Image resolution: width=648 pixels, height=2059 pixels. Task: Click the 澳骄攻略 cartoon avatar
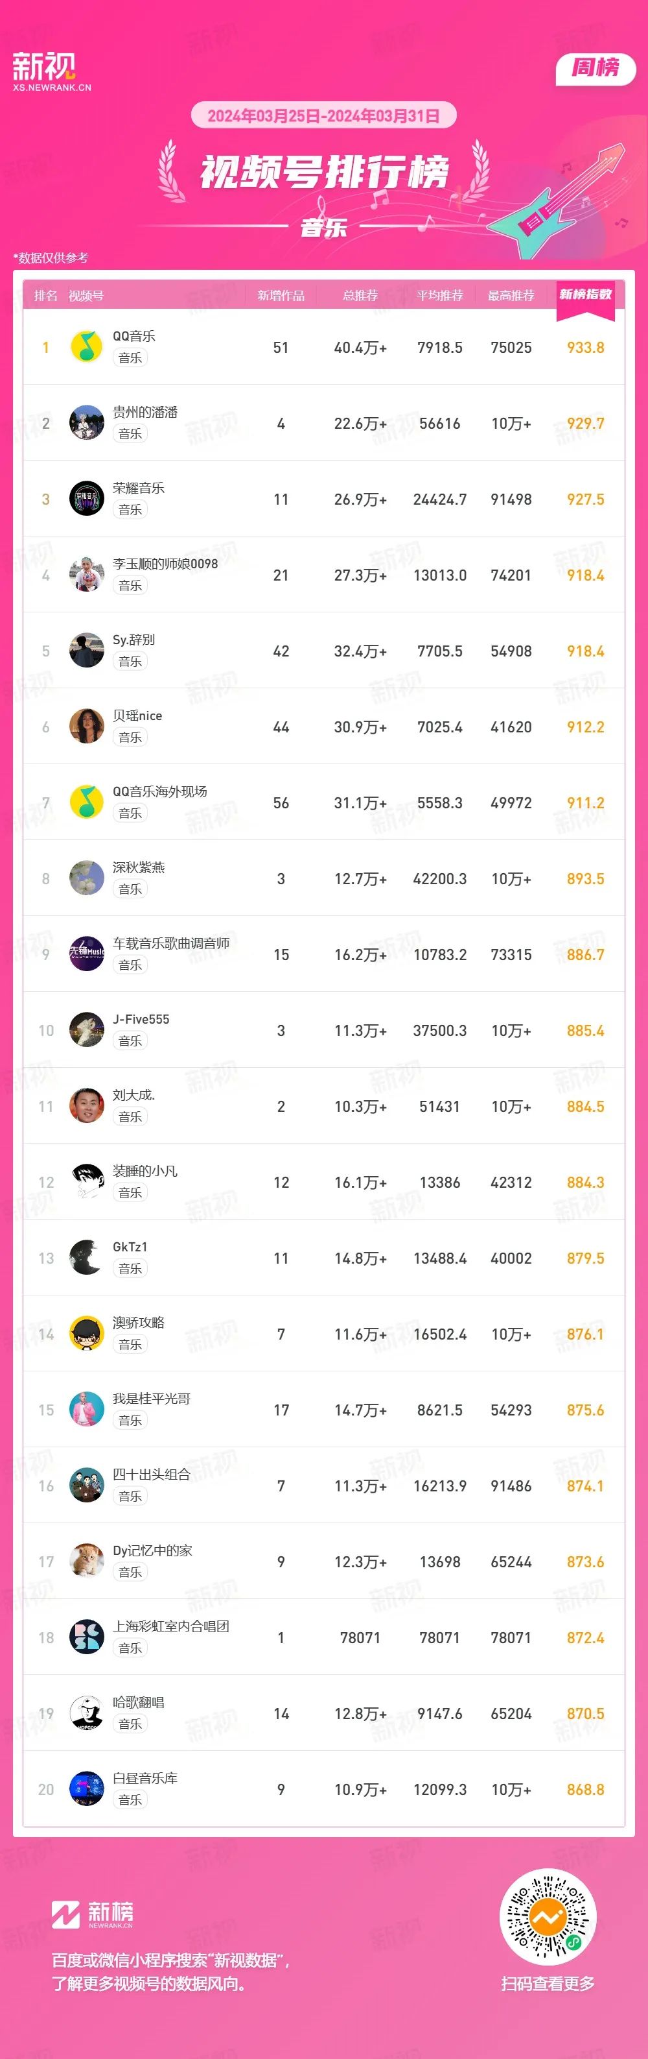pos(86,1334)
